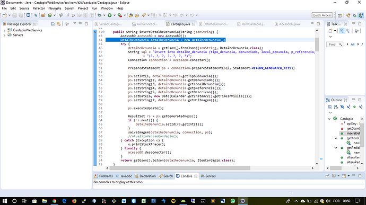Screen dimensions: 366x205
Task: Toggle Pin Console in Console toolbar
Action: pyautogui.click(x=327, y=176)
